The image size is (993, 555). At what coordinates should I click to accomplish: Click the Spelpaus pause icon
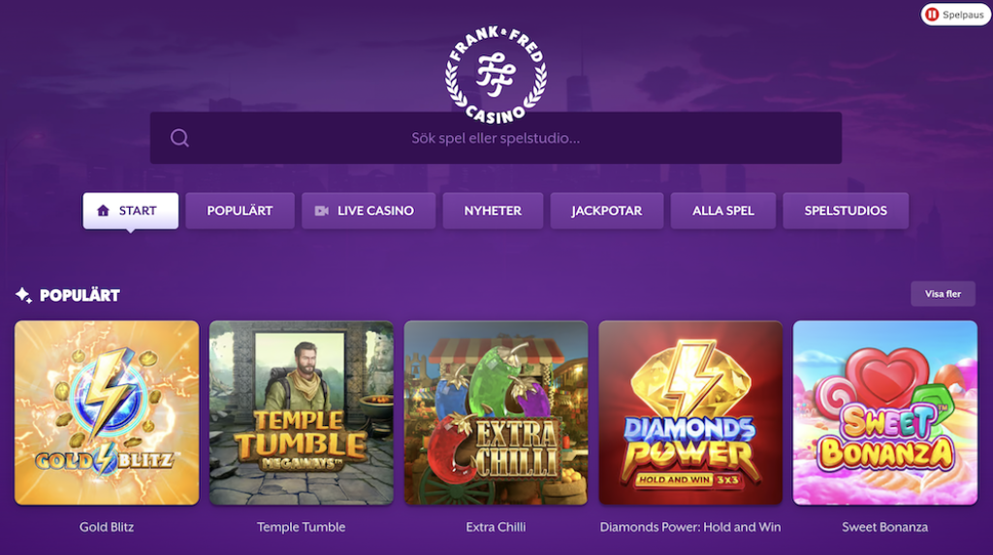932,14
